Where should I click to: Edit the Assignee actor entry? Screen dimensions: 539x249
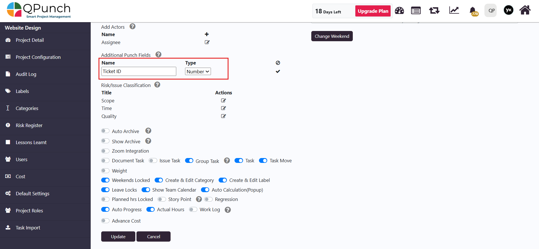207,42
